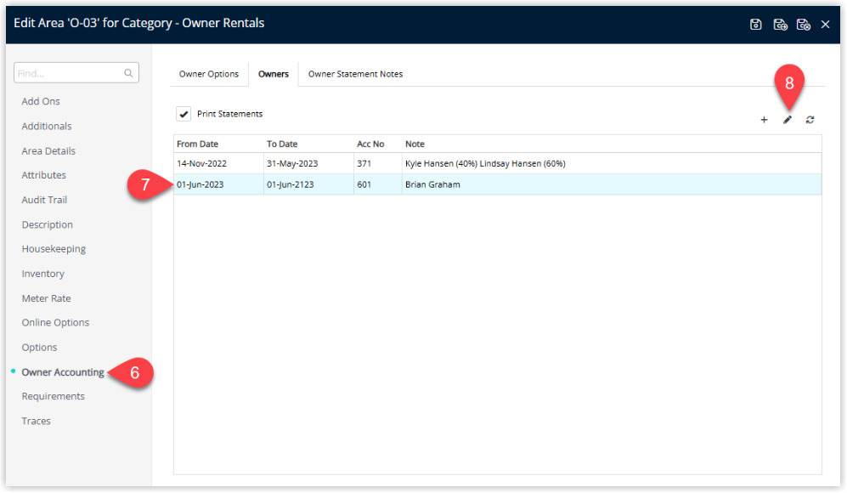Close the Edit Area dialog

tap(826, 24)
